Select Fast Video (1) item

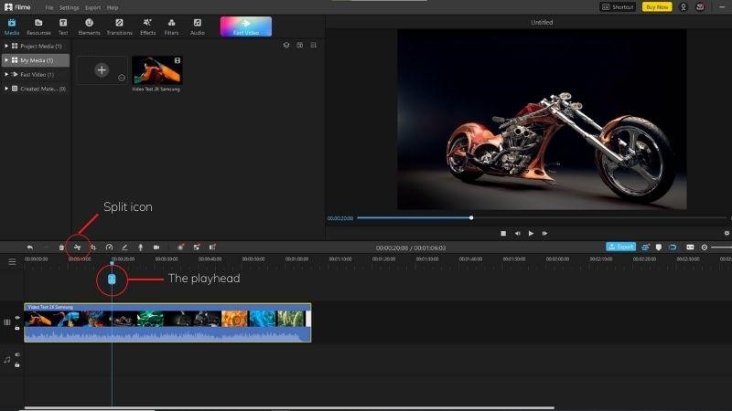[x=36, y=74]
